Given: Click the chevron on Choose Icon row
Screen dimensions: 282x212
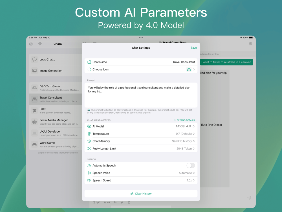Looking at the screenshot, I should tap(194, 70).
